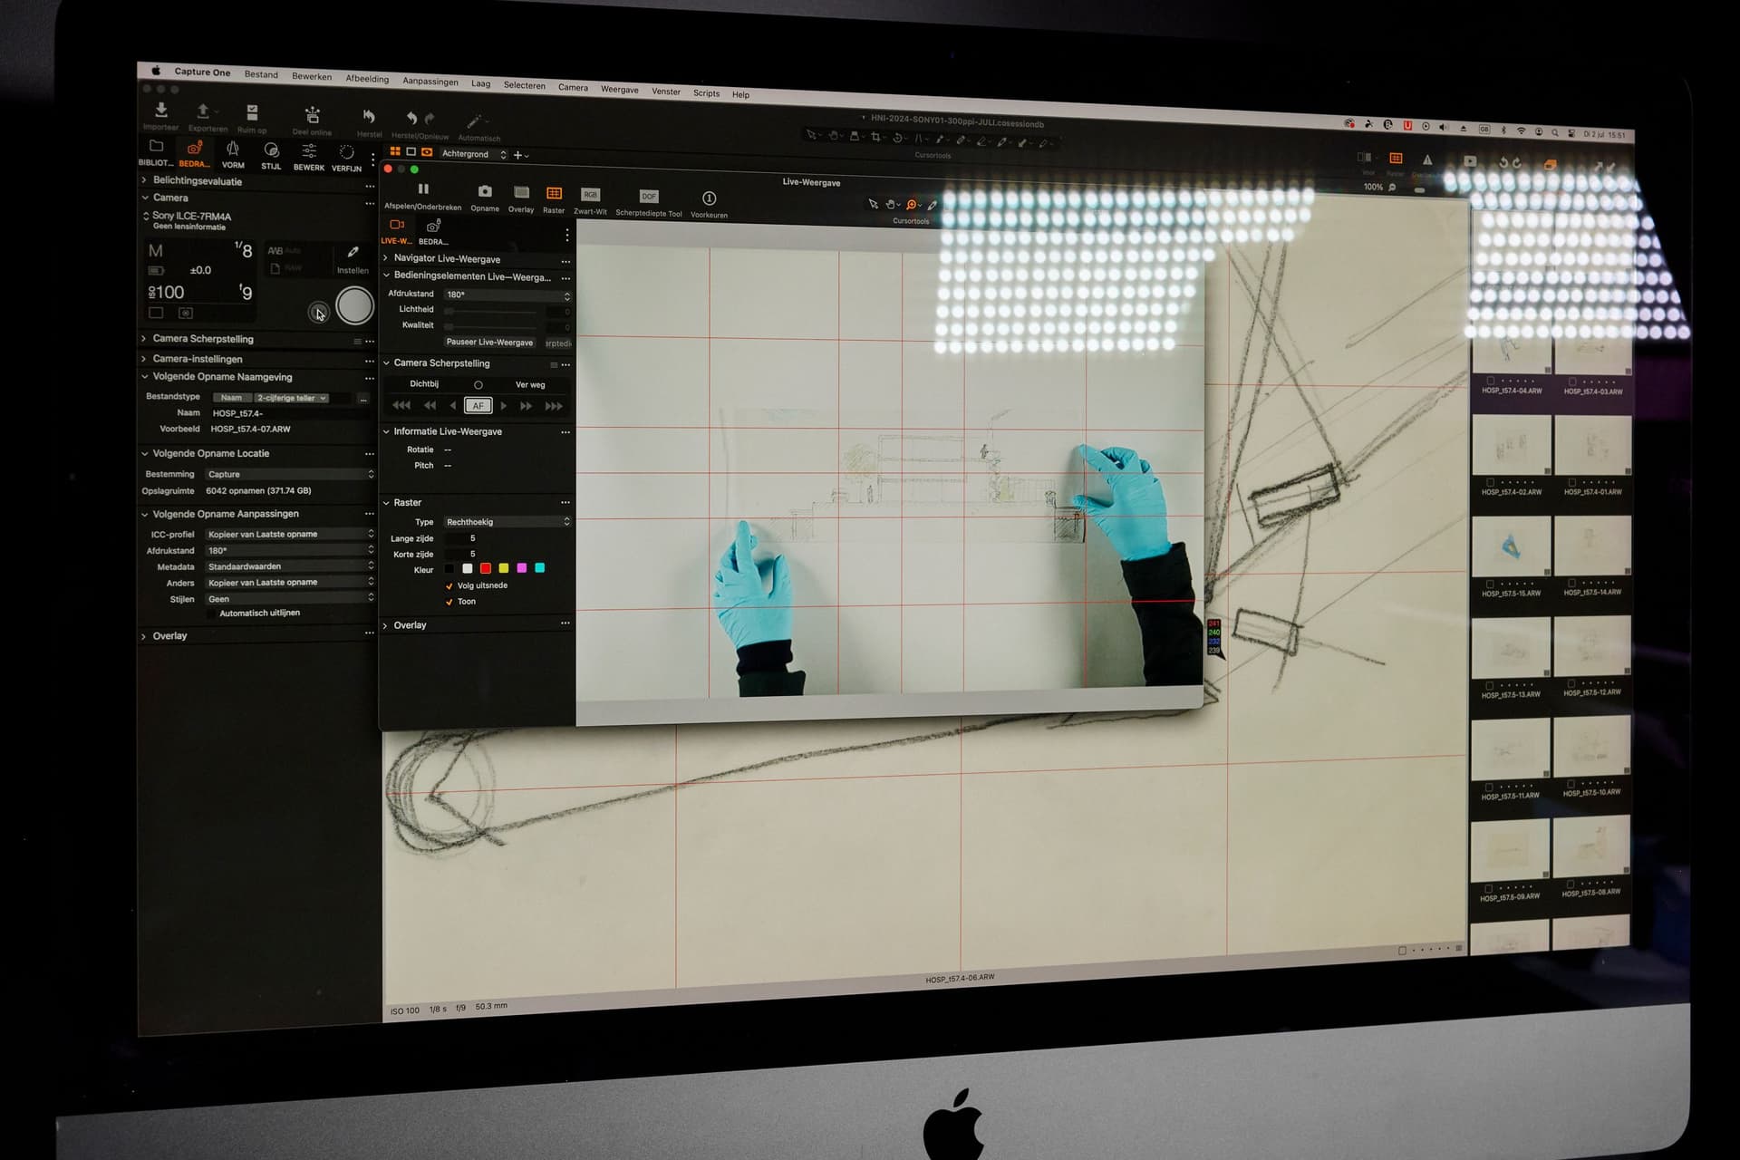The width and height of the screenshot is (1740, 1160).
Task: Toggle the Volg uitsnede checkbox
Action: click(x=449, y=586)
